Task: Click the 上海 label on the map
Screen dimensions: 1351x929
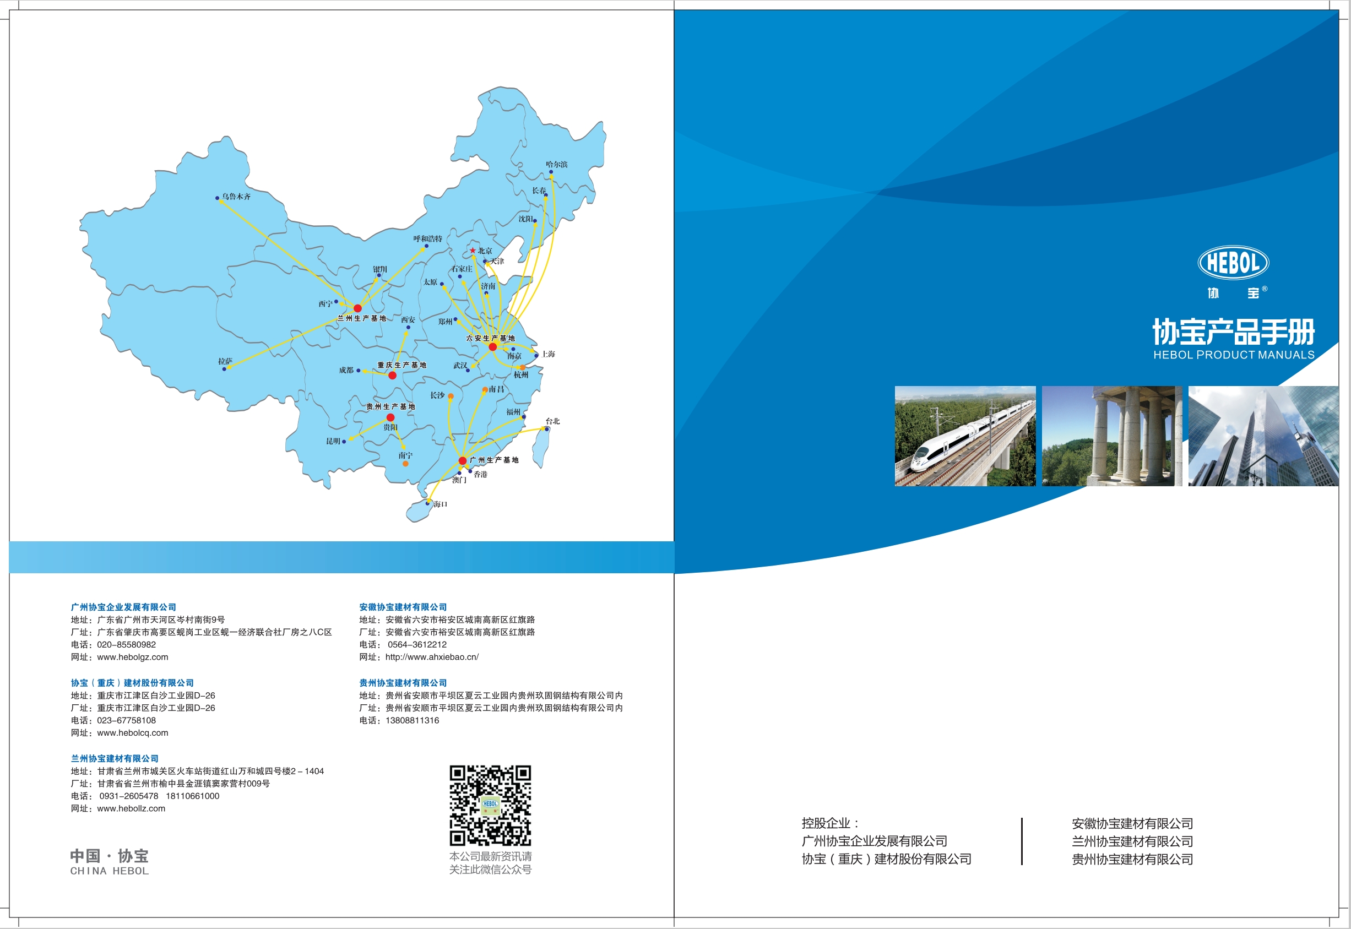Action: coord(549,354)
